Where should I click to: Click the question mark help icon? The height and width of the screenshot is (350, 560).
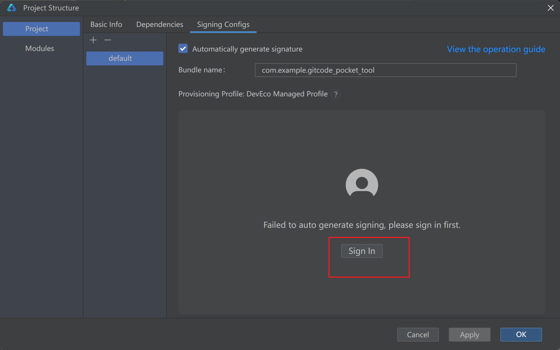(x=336, y=94)
